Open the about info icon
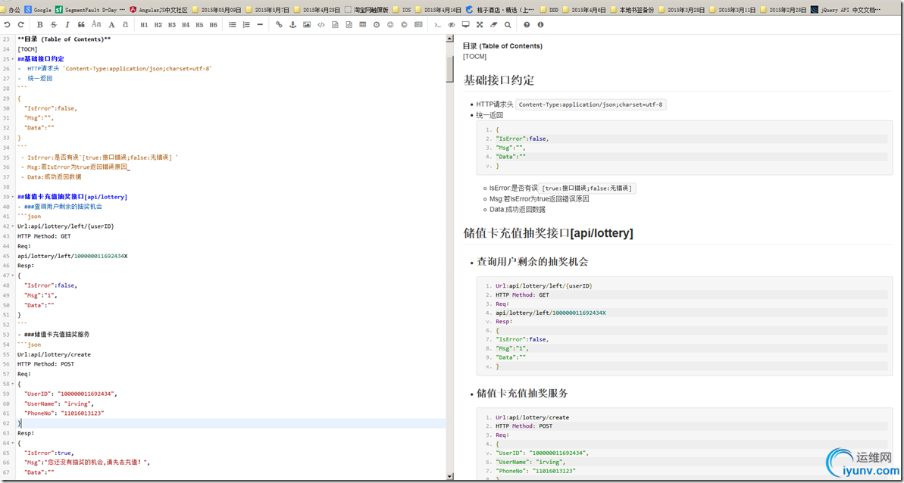The width and height of the screenshot is (904, 483). (x=540, y=25)
